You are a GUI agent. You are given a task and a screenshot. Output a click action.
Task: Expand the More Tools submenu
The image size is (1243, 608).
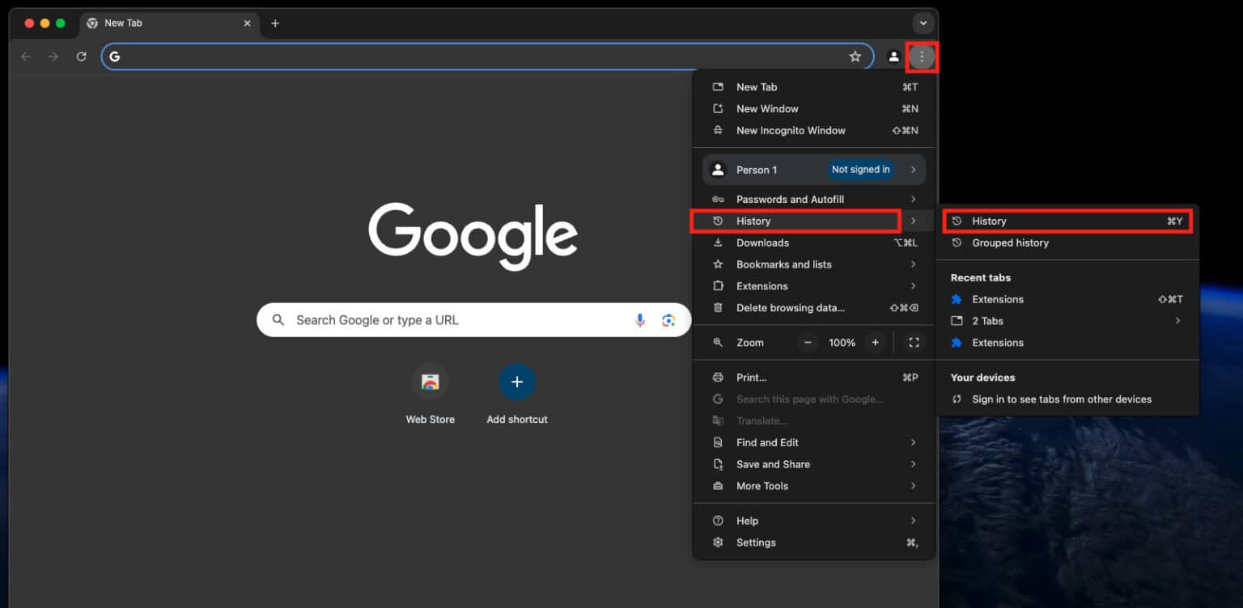(x=761, y=486)
